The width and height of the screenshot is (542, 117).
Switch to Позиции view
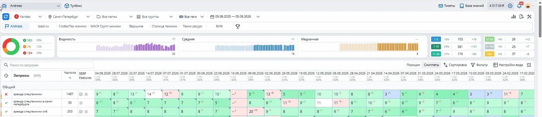[x=413, y=65]
